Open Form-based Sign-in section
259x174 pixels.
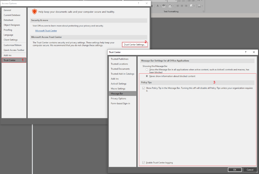[123, 103]
